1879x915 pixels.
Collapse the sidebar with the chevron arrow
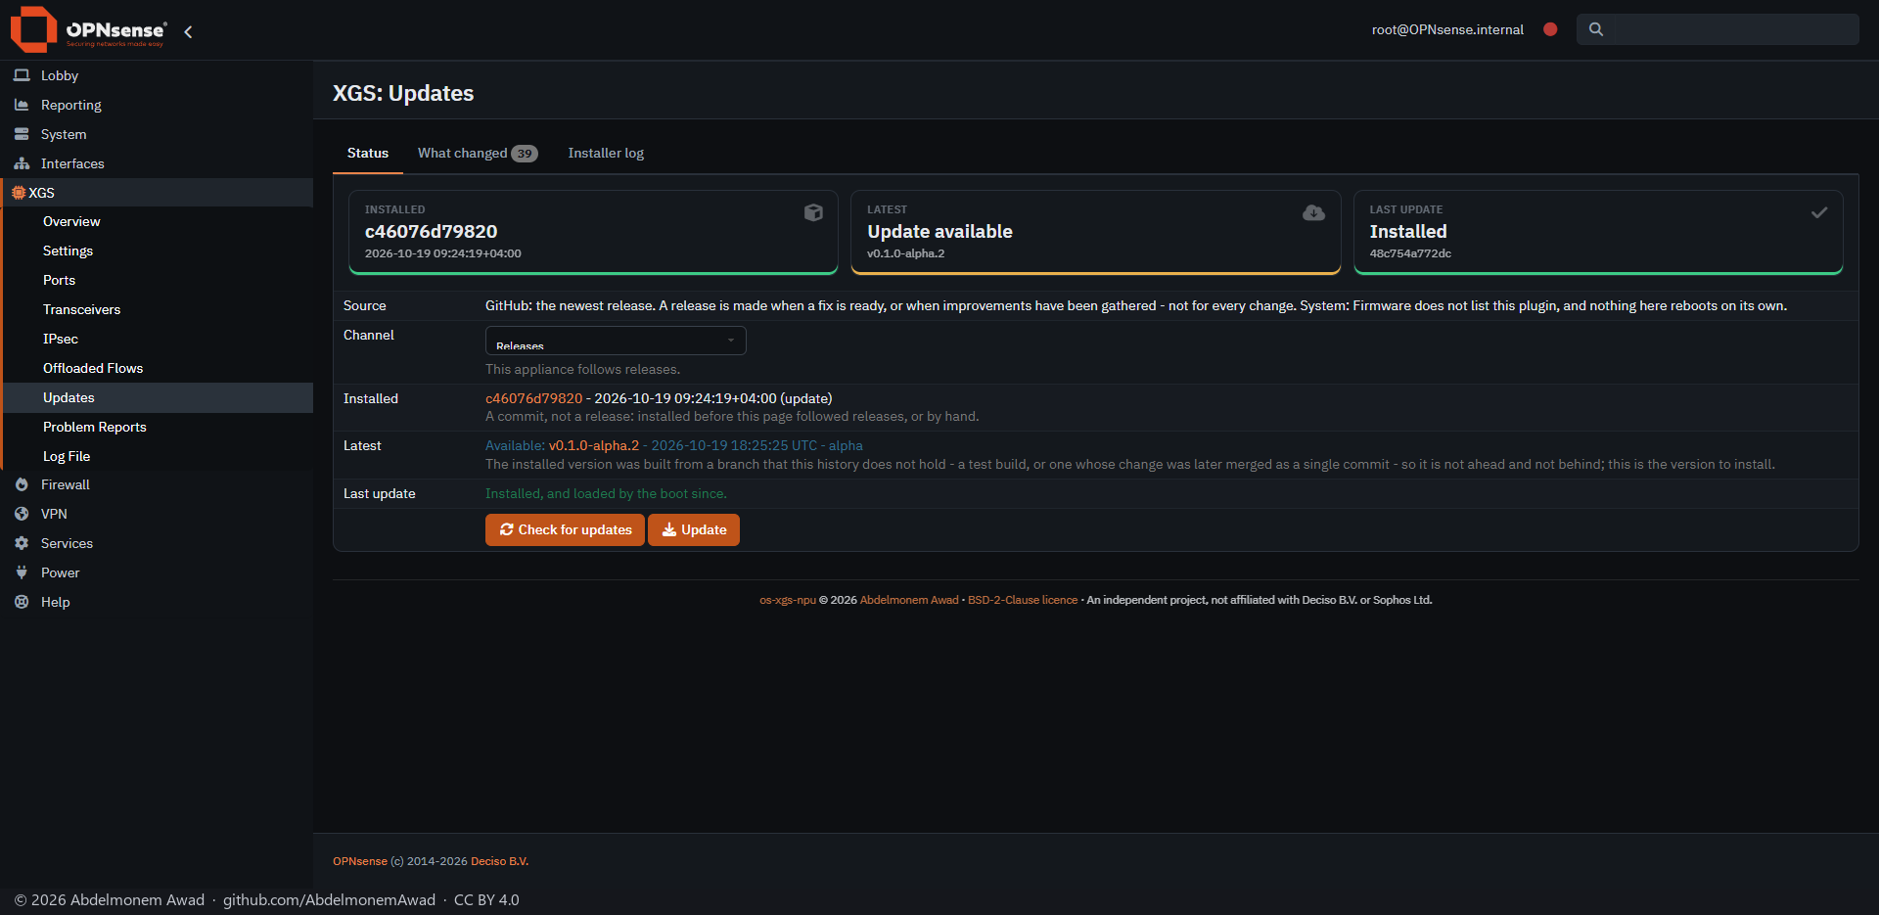point(188,31)
